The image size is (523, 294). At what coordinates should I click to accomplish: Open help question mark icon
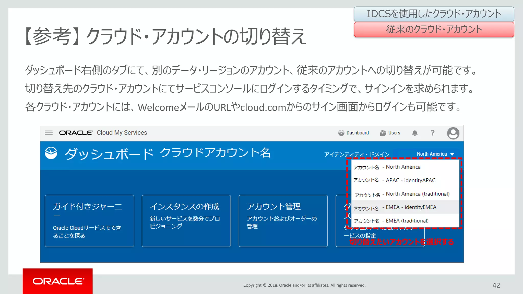(x=433, y=133)
